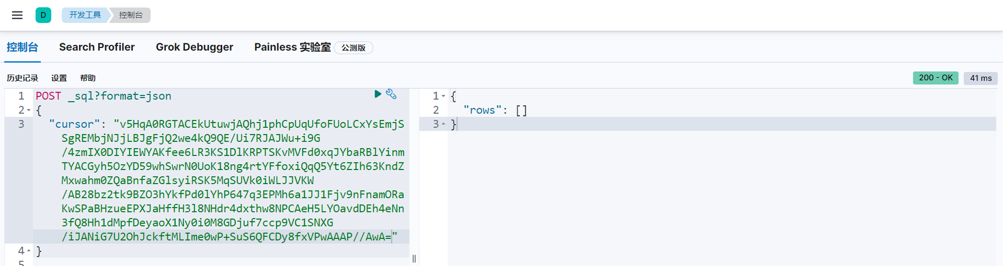Select the 控制台 tab under the header
1003x266 pixels.
(x=22, y=47)
